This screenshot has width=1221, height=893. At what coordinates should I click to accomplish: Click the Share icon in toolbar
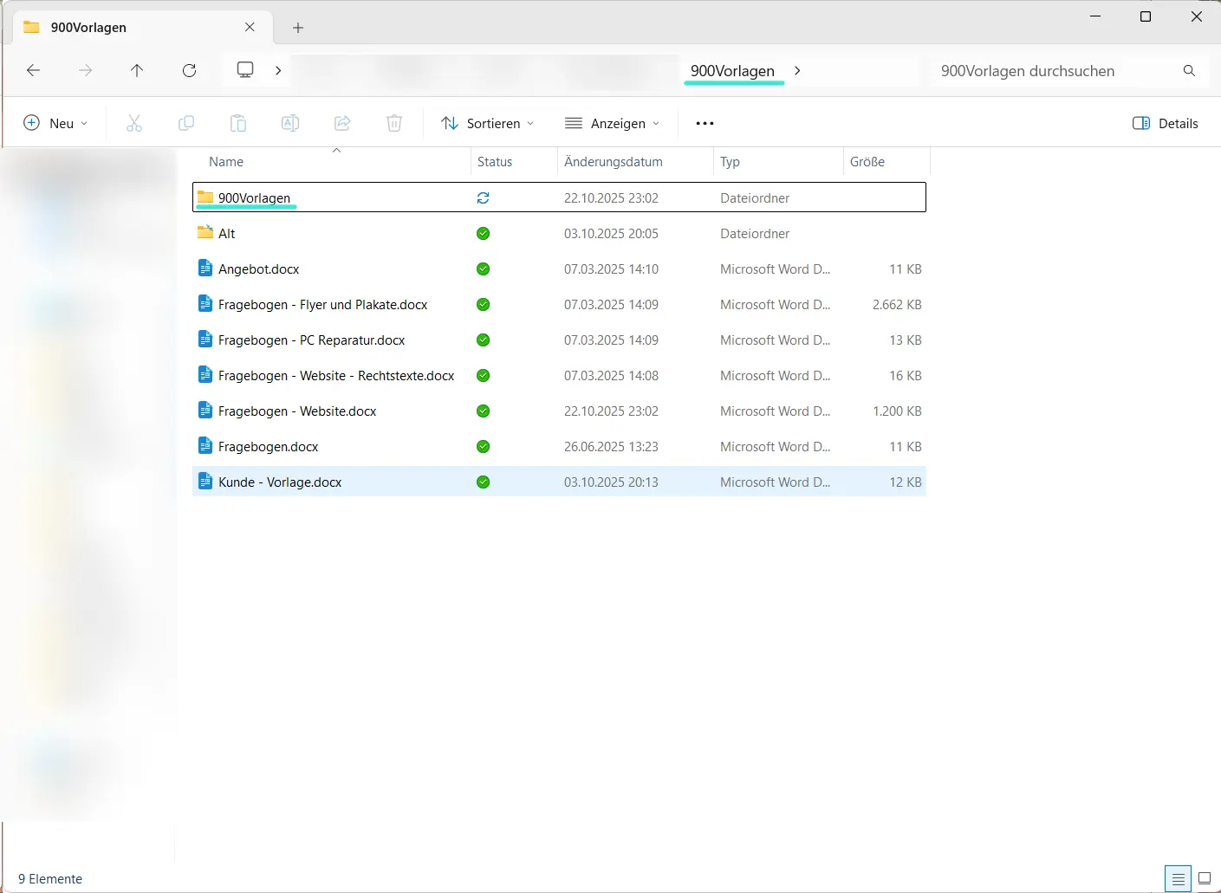[x=342, y=123]
